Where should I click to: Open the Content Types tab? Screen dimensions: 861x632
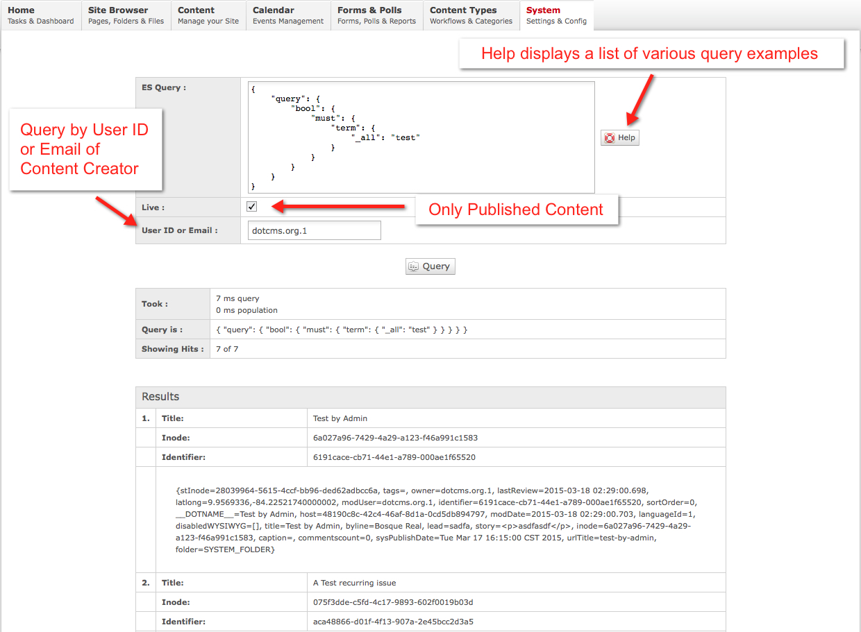[x=471, y=15]
